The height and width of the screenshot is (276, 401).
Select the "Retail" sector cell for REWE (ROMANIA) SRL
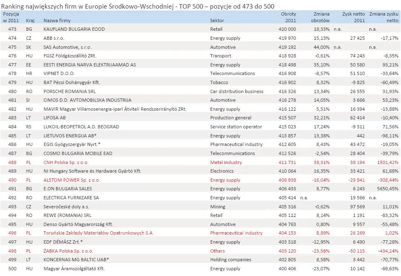click(x=216, y=215)
